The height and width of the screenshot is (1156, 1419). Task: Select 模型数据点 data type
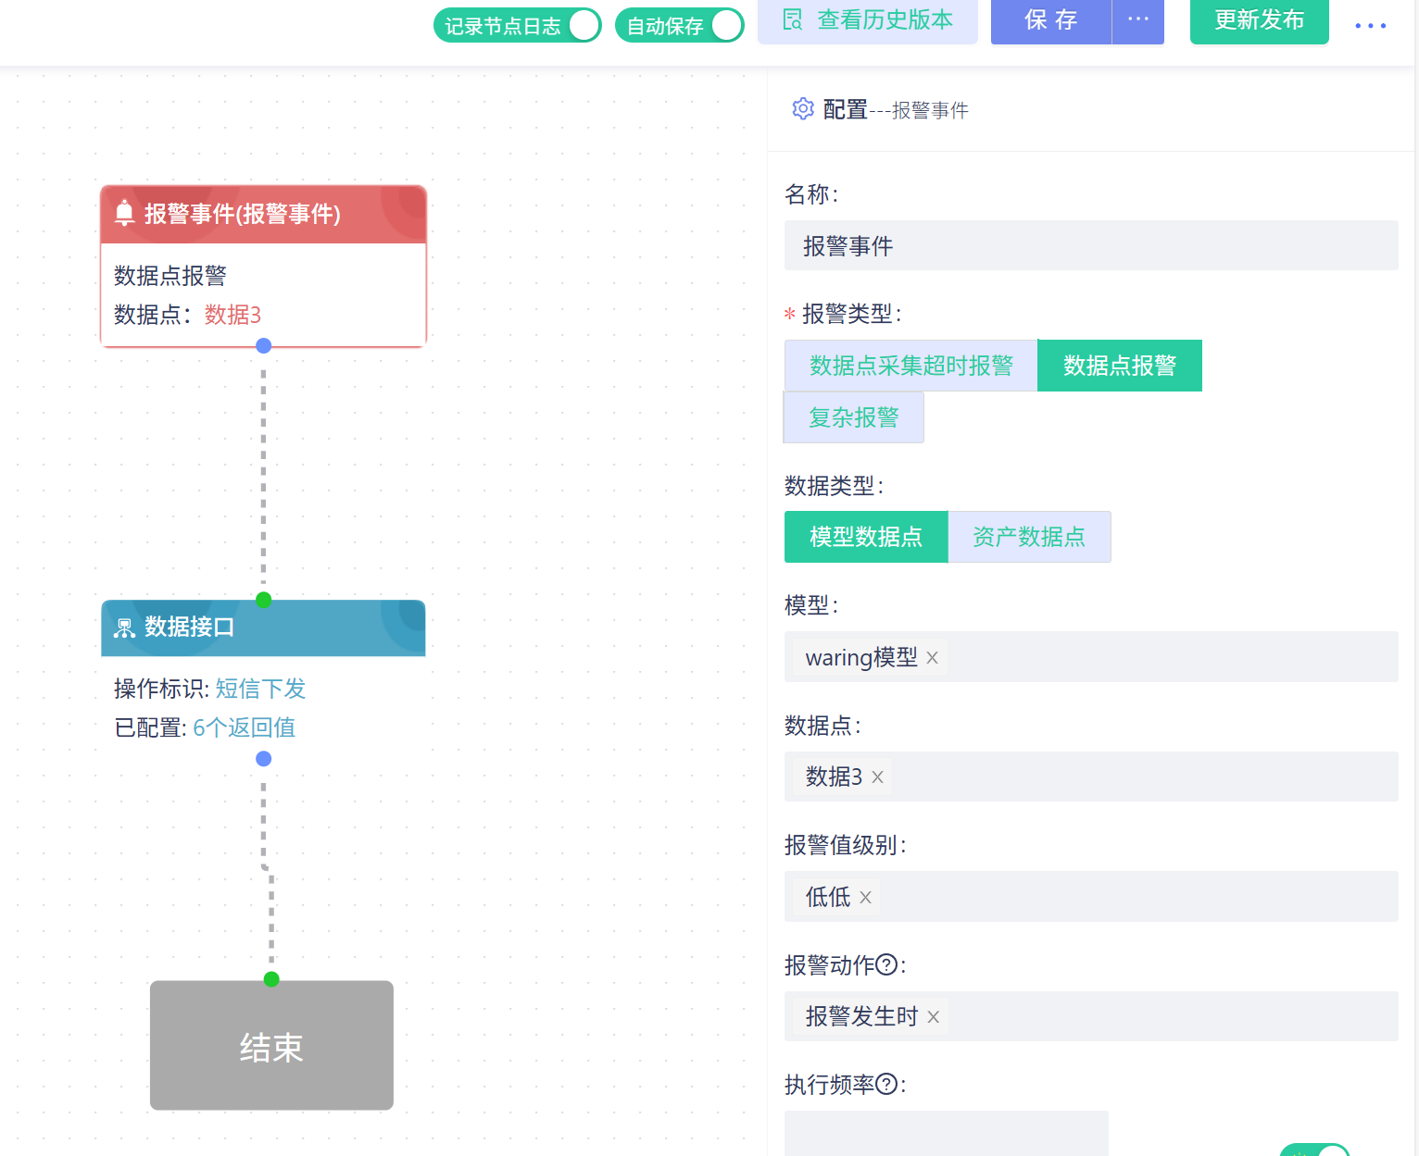pos(866,537)
